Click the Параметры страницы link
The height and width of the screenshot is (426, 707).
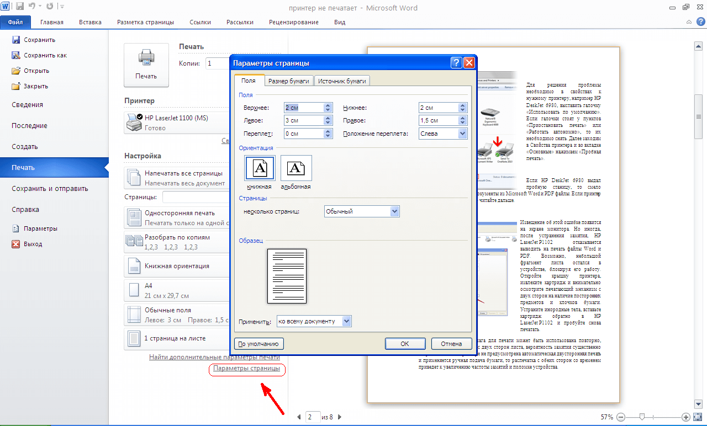246,369
